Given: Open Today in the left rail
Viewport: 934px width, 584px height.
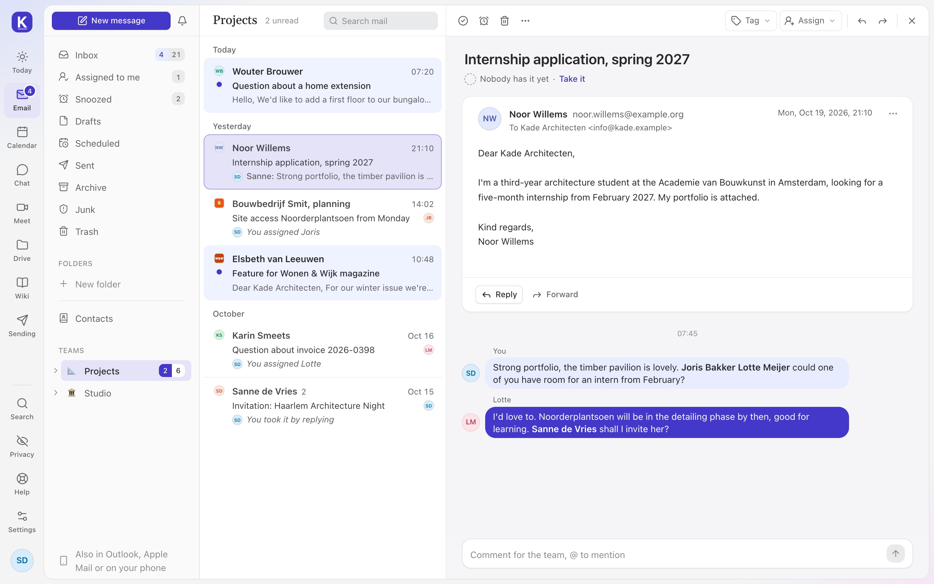Looking at the screenshot, I should (x=22, y=62).
